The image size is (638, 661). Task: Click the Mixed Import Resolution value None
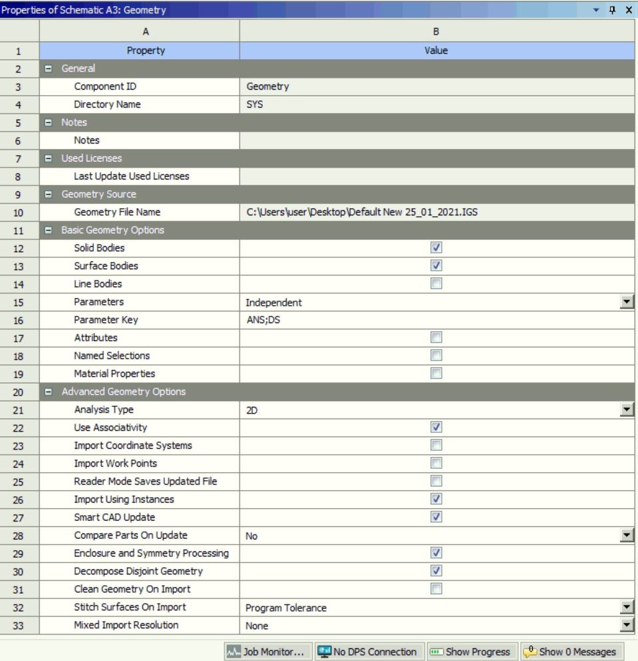(x=257, y=626)
